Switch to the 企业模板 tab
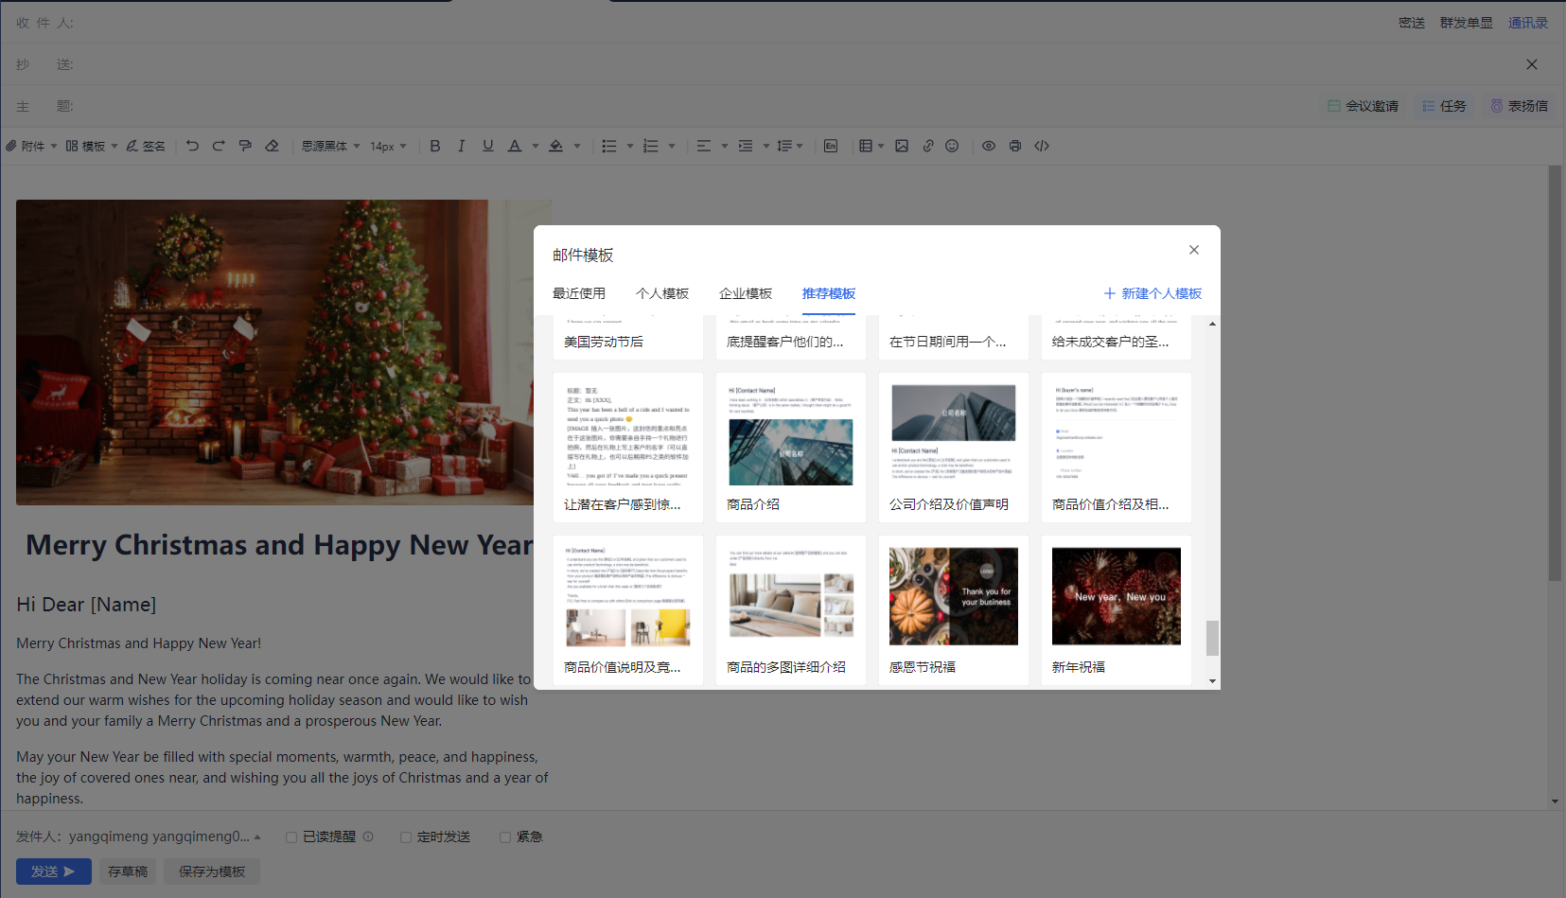This screenshot has height=898, width=1566. tap(746, 293)
